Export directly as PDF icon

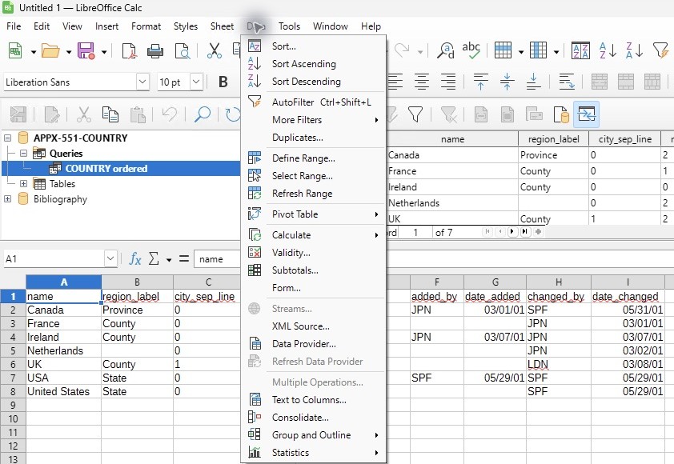pos(129,50)
